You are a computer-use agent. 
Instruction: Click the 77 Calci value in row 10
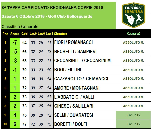24,124
